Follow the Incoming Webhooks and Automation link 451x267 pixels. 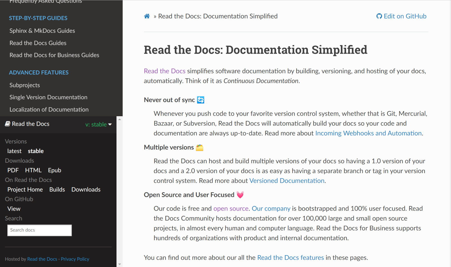[368, 133]
